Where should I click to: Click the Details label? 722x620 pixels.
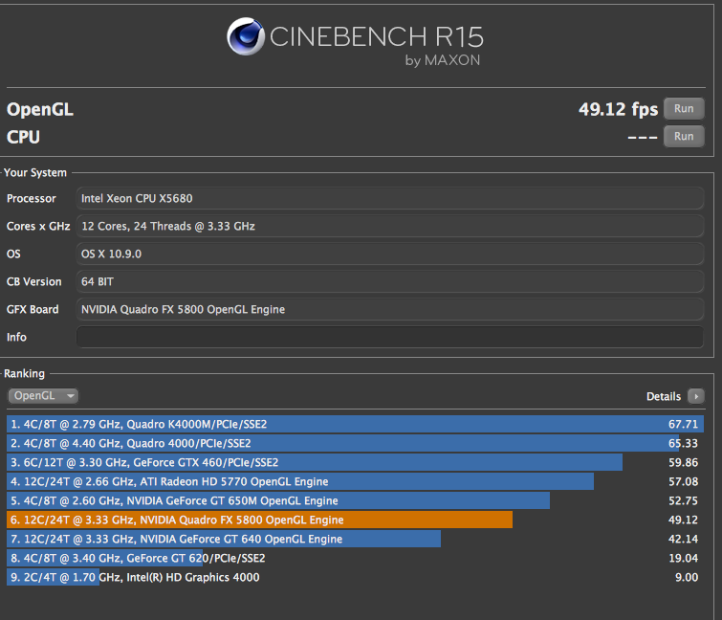coord(663,397)
